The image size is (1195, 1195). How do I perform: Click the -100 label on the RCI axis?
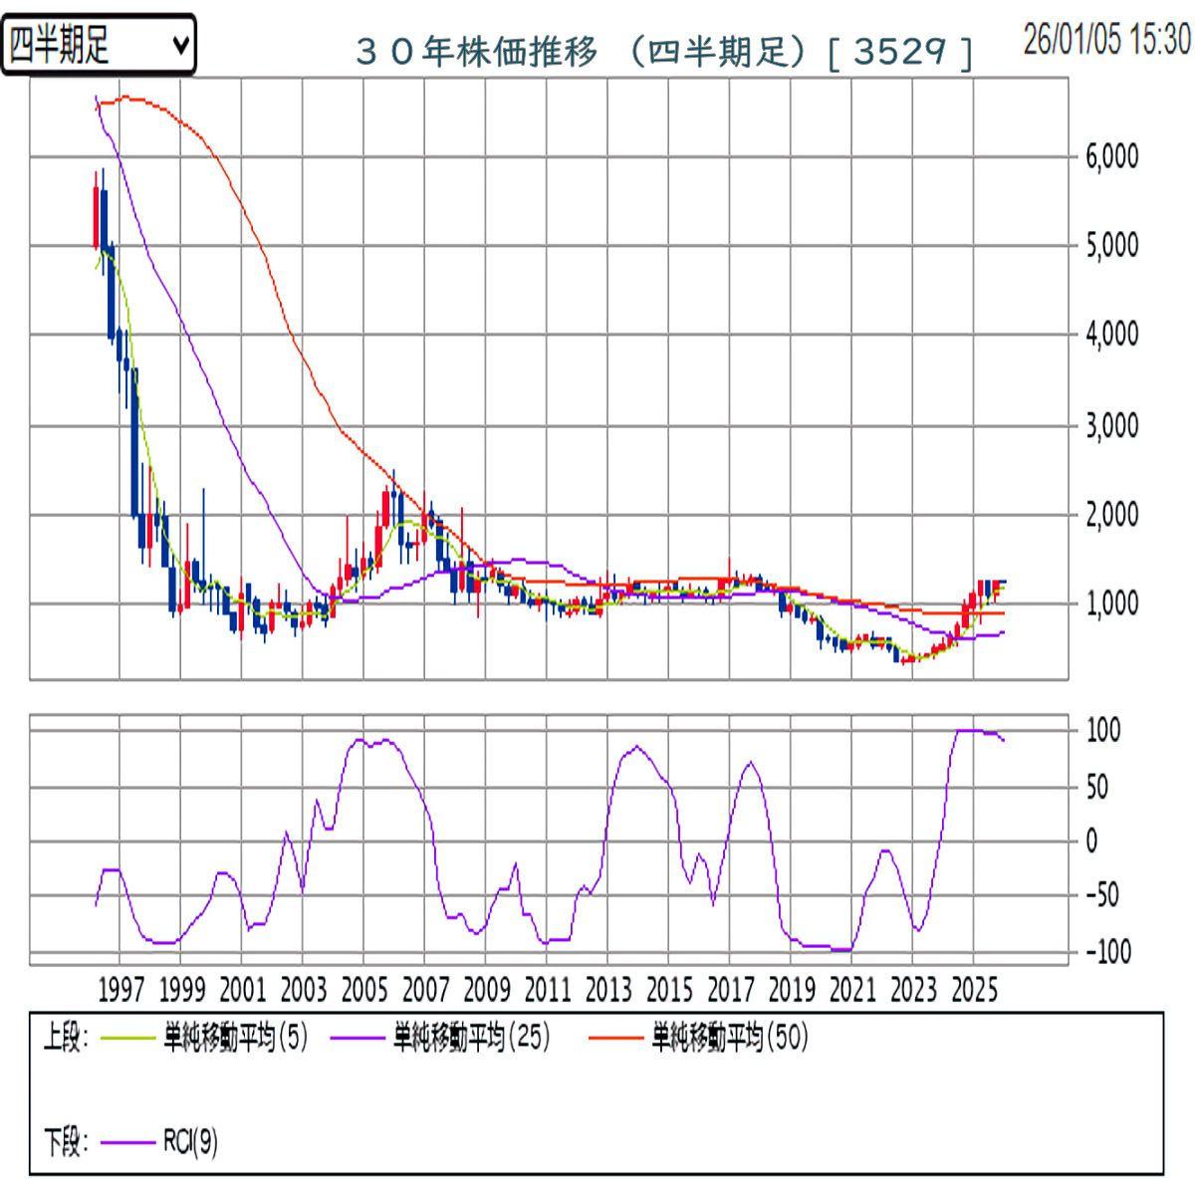point(1105,952)
